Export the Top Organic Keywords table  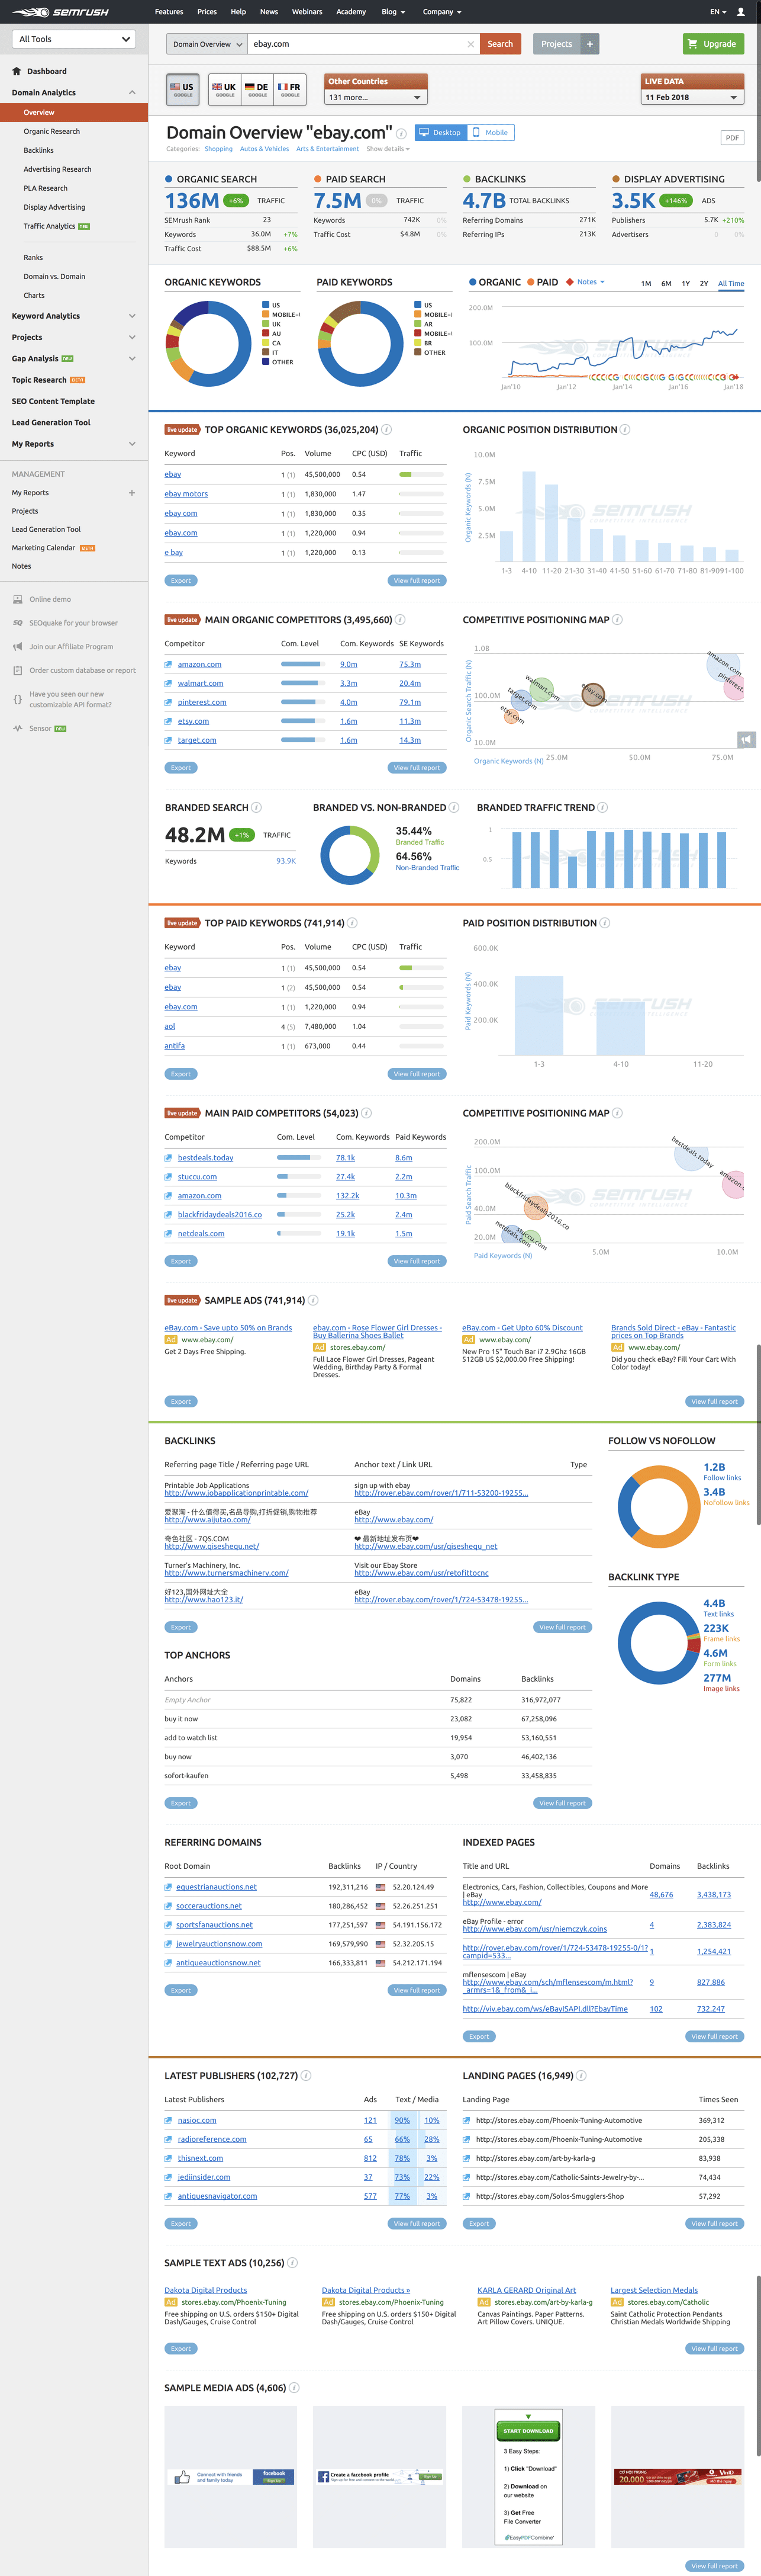[x=180, y=581]
